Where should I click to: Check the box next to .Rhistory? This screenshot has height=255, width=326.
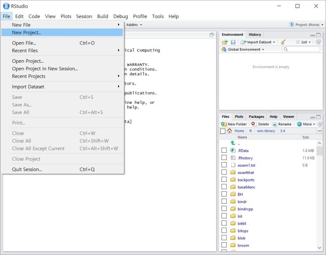click(x=224, y=157)
